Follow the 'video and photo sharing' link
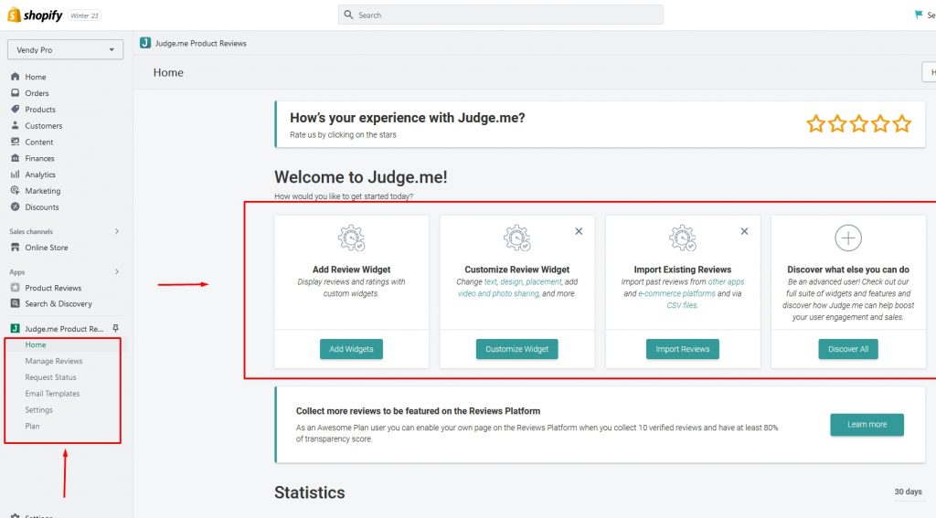 tap(498, 293)
